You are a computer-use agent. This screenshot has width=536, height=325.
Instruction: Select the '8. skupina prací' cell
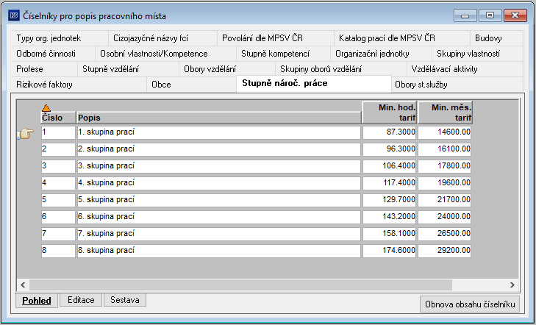(219, 251)
